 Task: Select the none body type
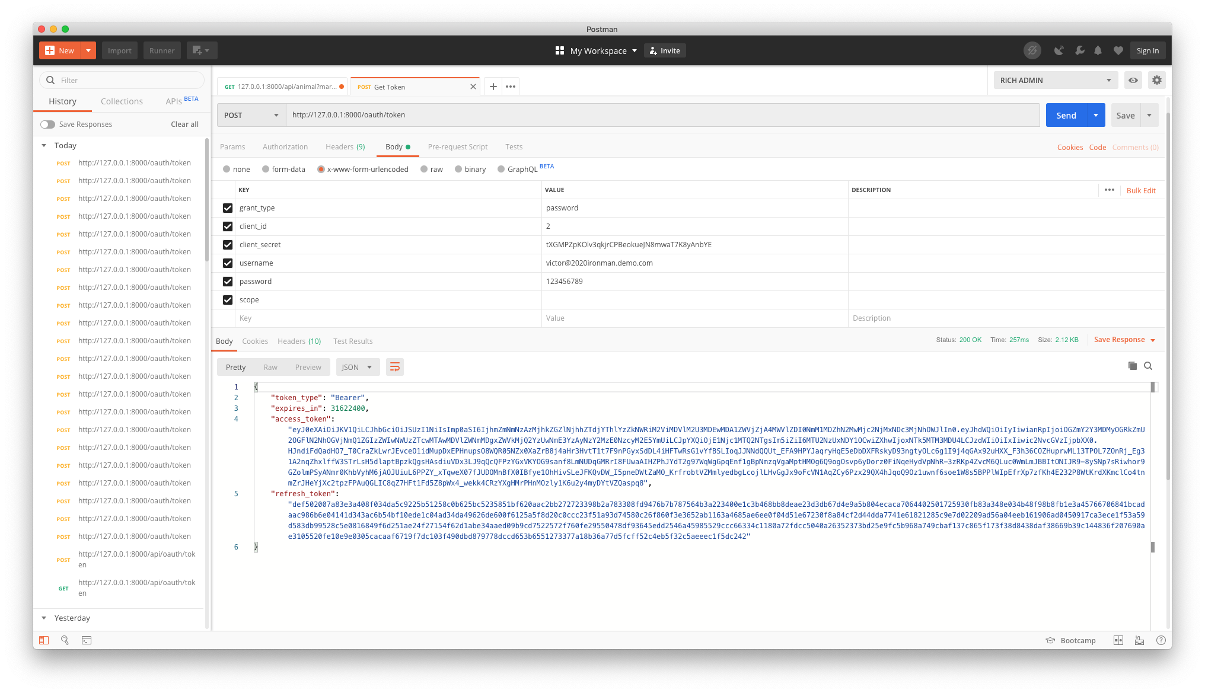pyautogui.click(x=227, y=169)
